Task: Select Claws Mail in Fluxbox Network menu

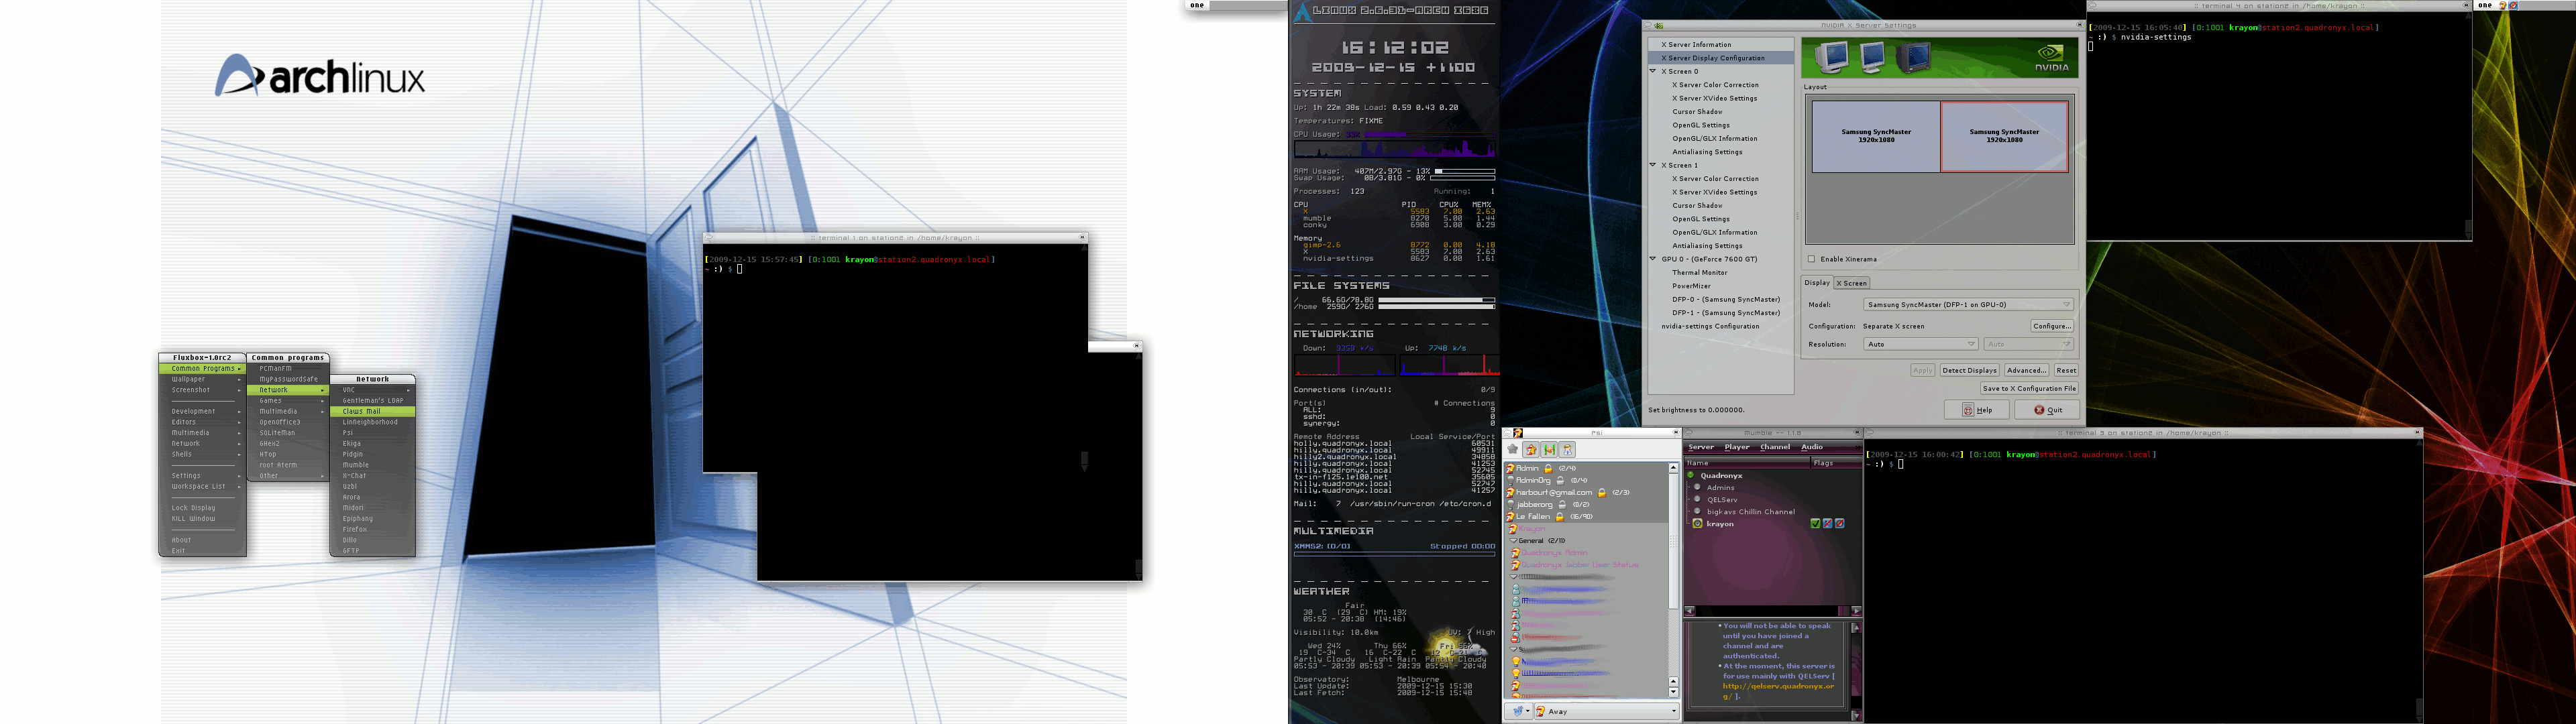Action: 361,411
